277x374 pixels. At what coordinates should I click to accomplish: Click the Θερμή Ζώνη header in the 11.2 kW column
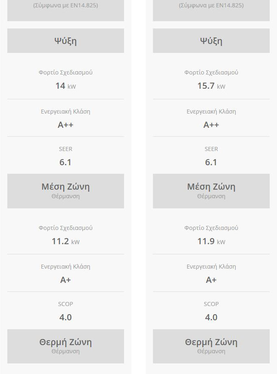(x=65, y=342)
